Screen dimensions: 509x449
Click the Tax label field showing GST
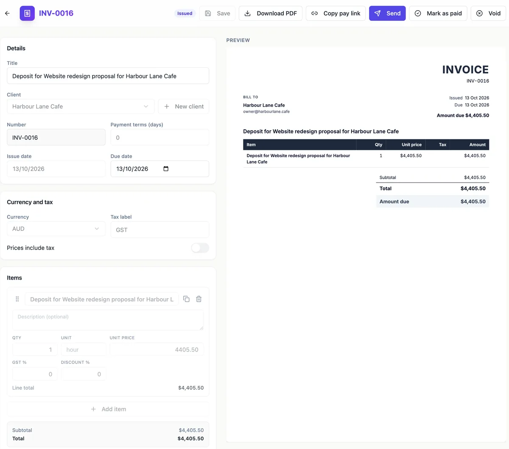tap(160, 230)
